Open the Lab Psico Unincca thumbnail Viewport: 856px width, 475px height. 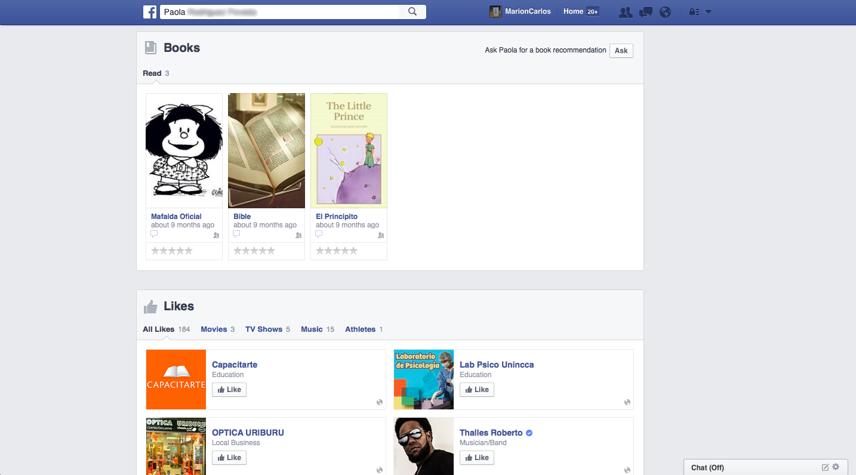[424, 380]
